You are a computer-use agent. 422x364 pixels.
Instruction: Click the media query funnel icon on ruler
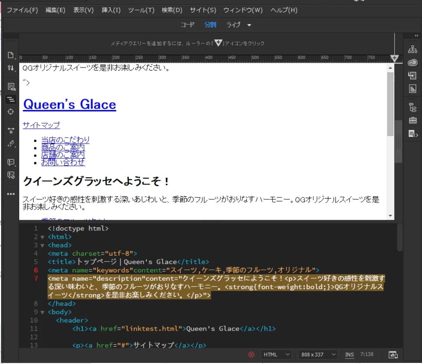394,58
